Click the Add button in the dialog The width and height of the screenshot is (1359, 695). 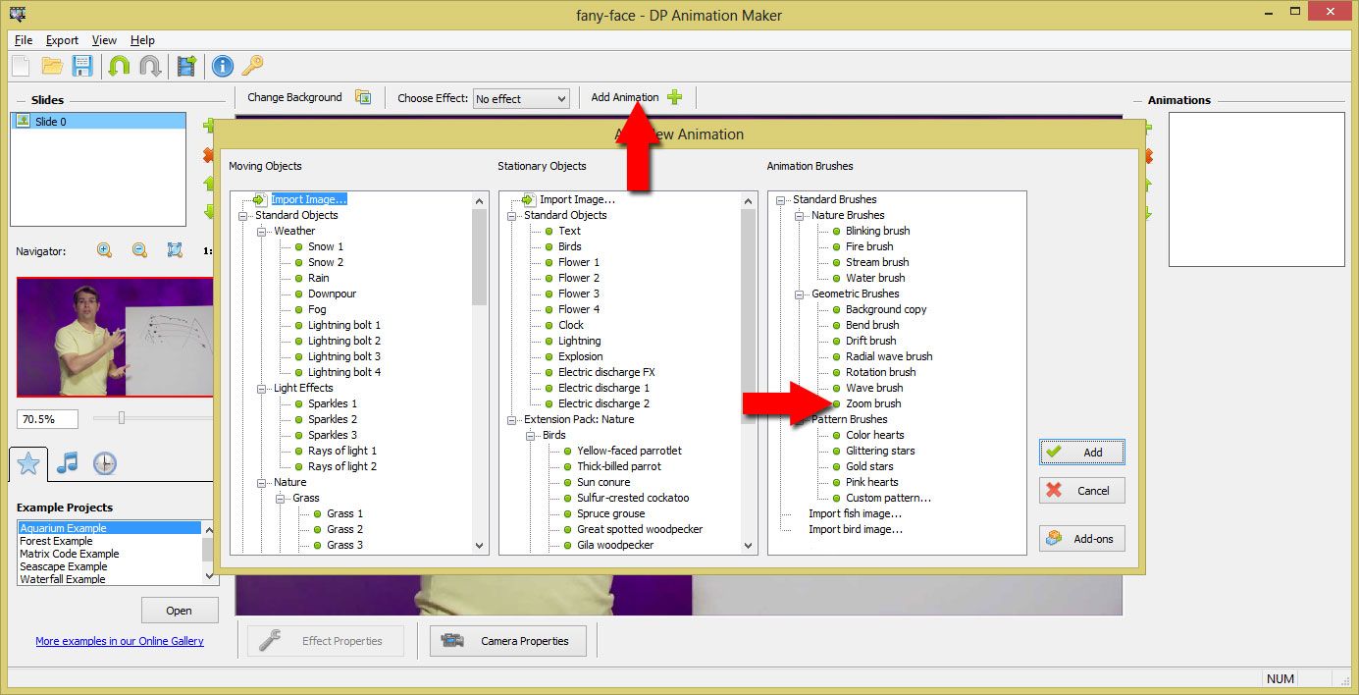click(1082, 452)
